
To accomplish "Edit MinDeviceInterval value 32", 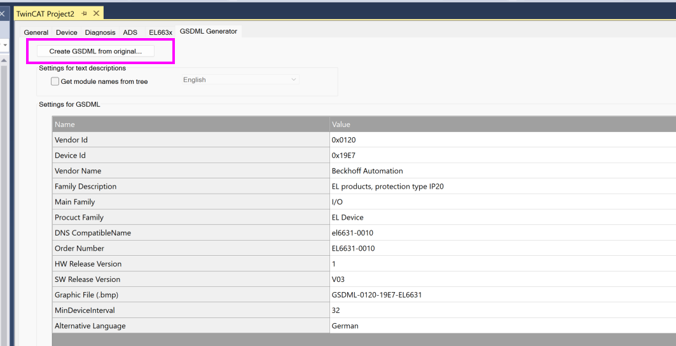I will (x=502, y=310).
